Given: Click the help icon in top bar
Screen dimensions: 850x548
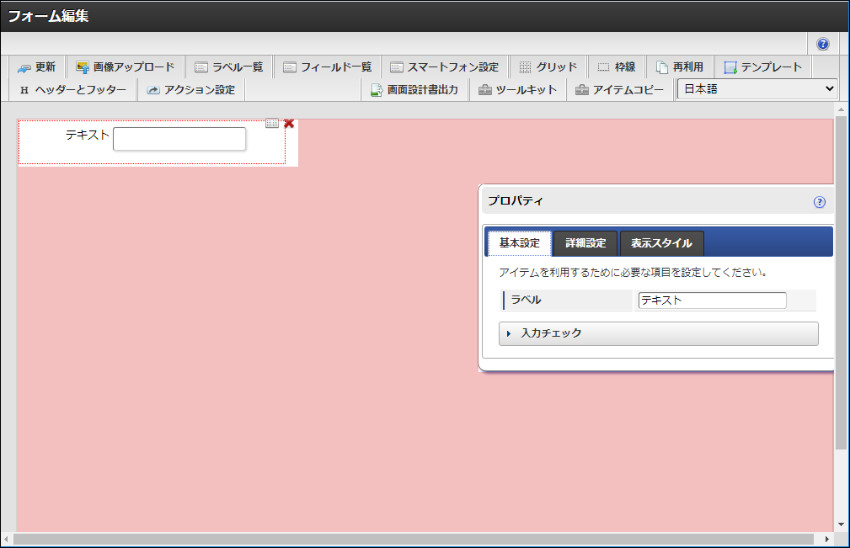Looking at the screenshot, I should 823,44.
